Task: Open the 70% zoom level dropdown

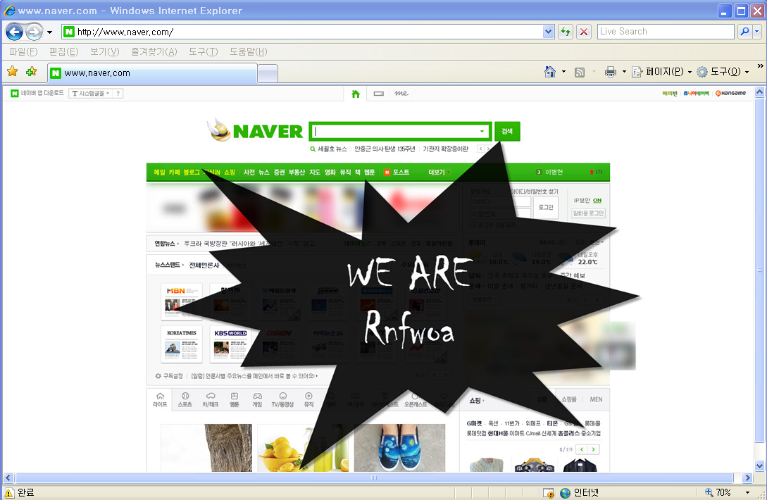Action: 747,492
